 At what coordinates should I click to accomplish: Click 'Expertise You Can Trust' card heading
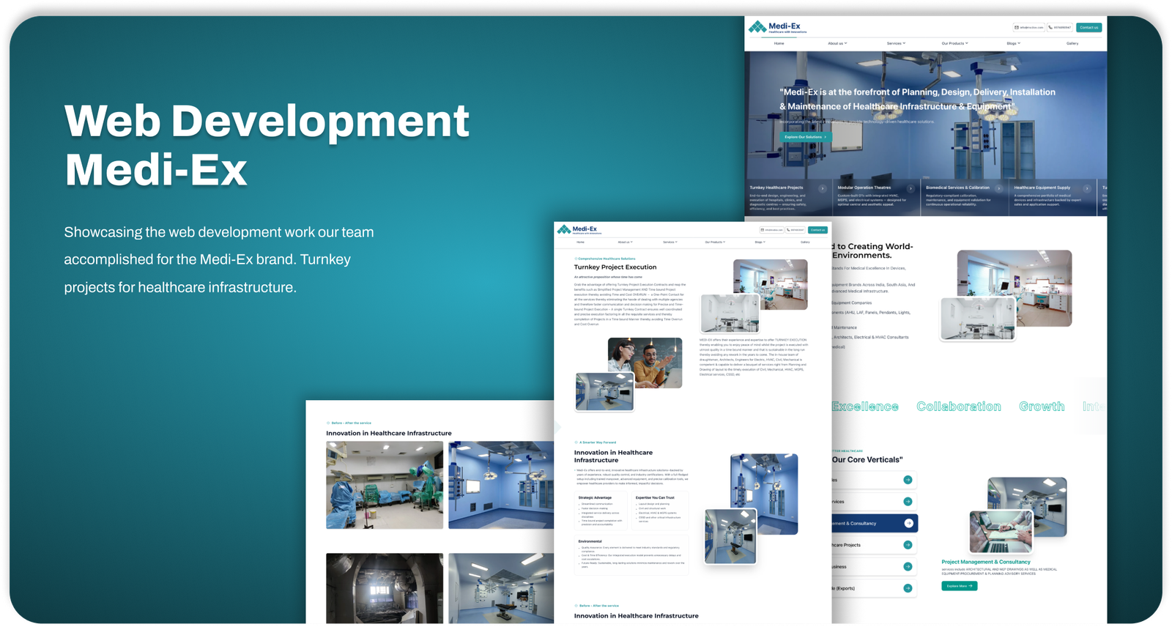655,497
